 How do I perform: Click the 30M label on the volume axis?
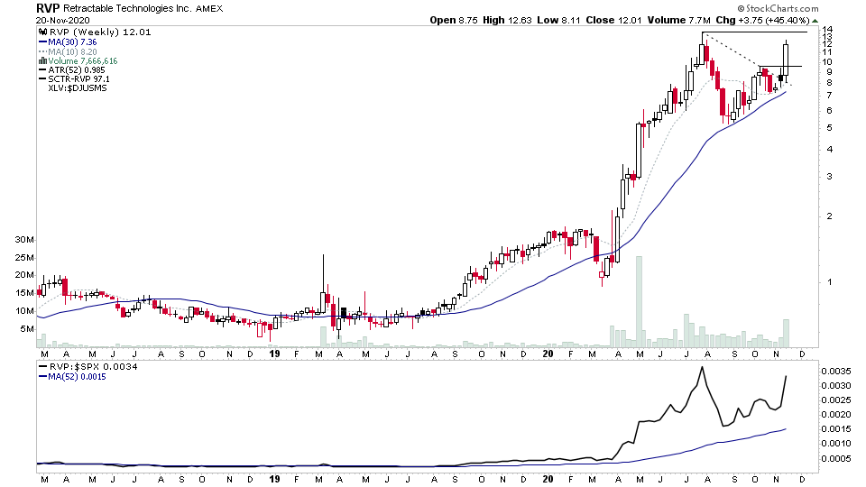(x=24, y=240)
